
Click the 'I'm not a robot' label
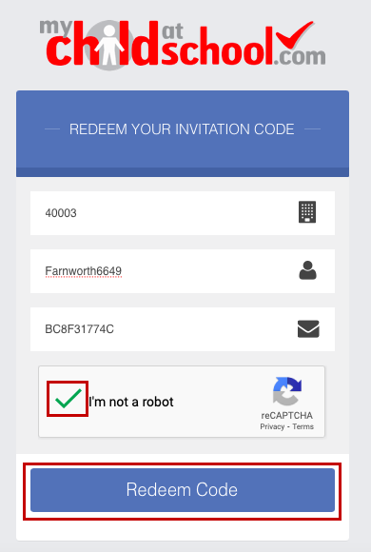click(131, 402)
